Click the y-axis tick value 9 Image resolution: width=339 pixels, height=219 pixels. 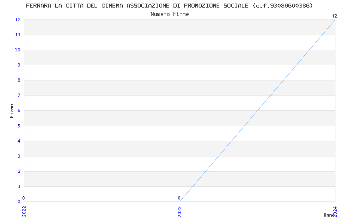19,65
